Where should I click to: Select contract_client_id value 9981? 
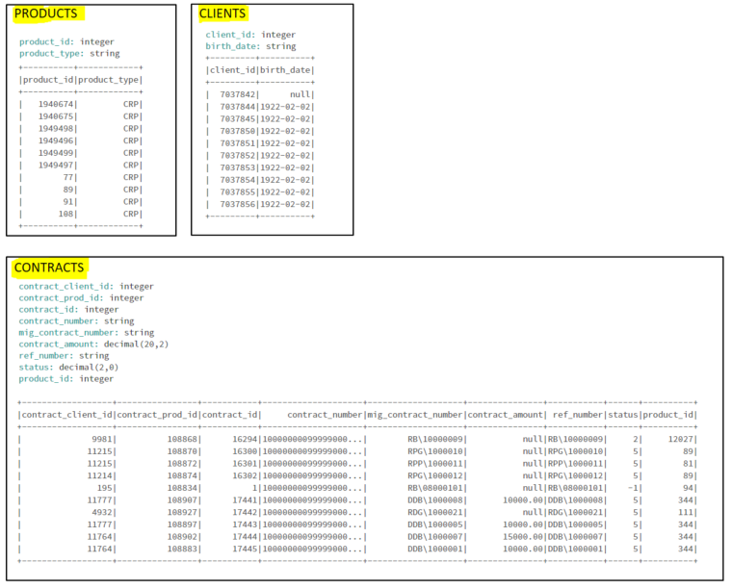pyautogui.click(x=99, y=439)
